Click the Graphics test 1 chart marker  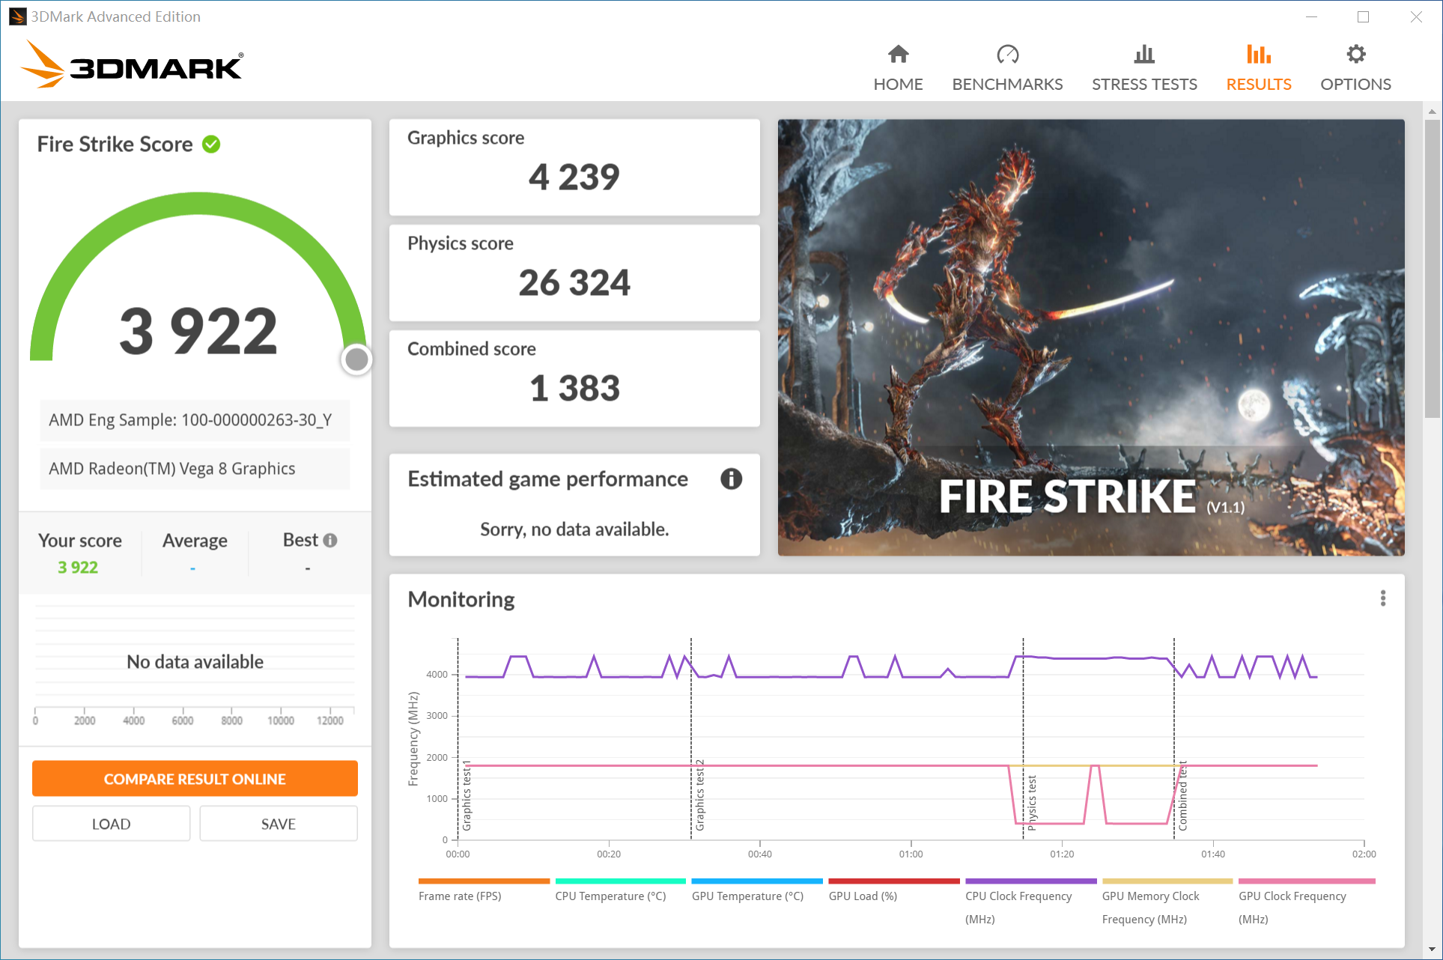pyautogui.click(x=467, y=795)
